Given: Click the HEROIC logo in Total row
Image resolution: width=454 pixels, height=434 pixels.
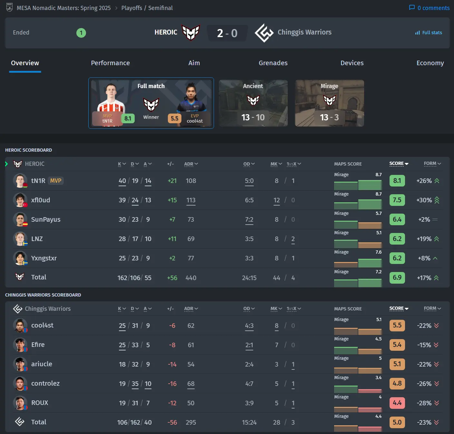Looking at the screenshot, I should point(20,277).
